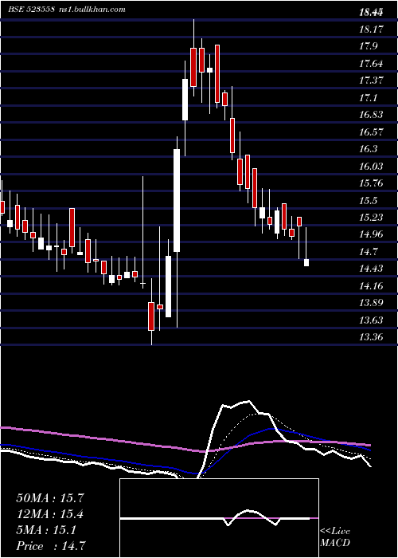
Task: Click the 13.36 price axis label
Action: [x=371, y=336]
